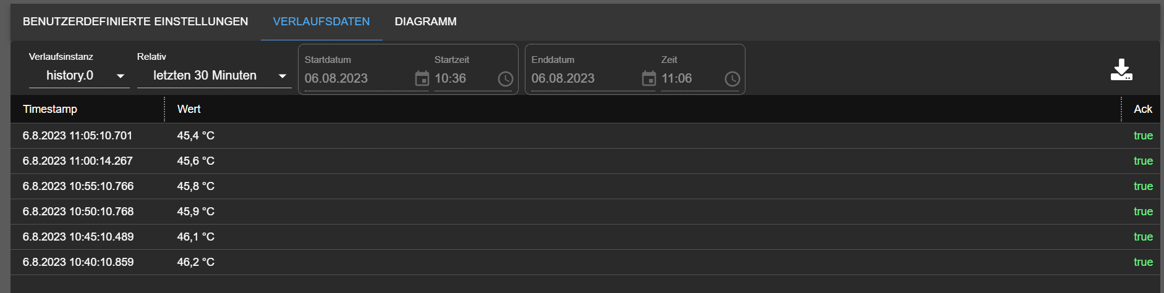Click the download history data icon
Image resolution: width=1164 pixels, height=293 pixels.
click(x=1121, y=70)
